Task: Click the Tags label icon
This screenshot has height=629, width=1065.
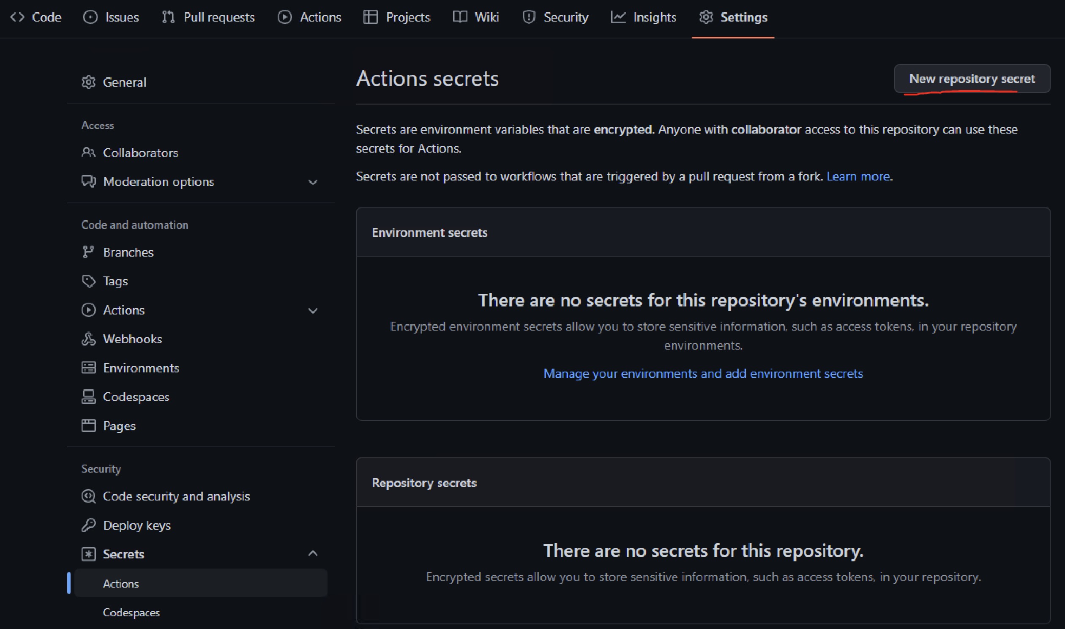Action: [x=88, y=281]
